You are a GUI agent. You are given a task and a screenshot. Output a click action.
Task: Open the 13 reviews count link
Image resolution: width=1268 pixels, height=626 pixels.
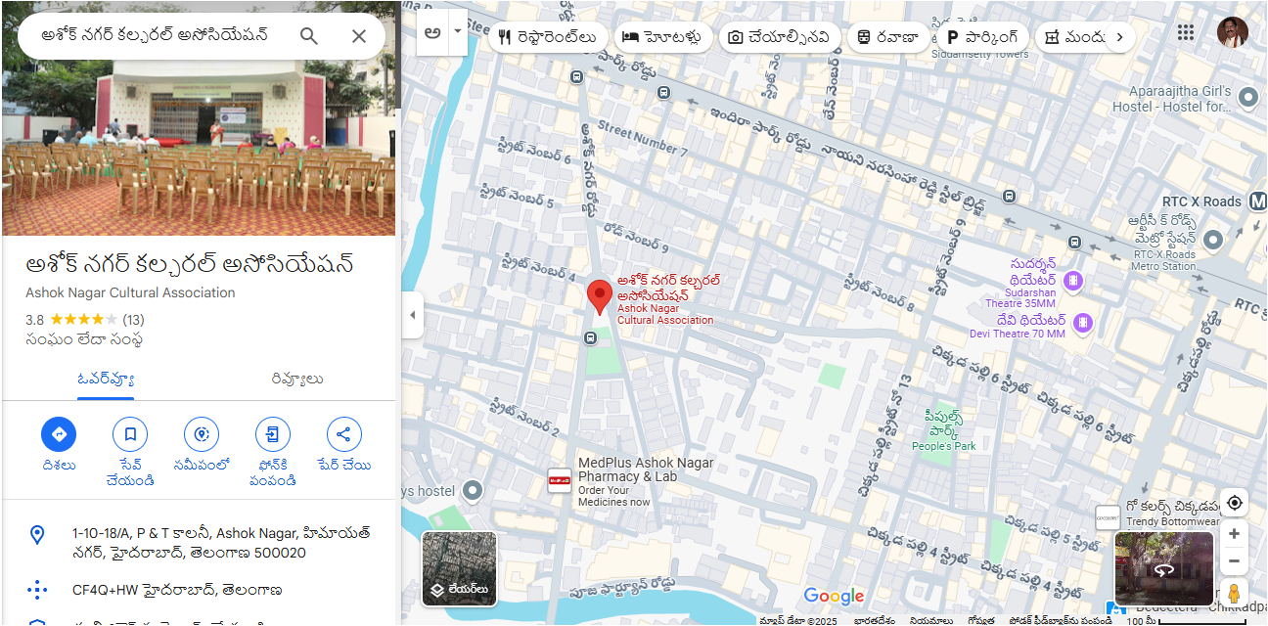point(133,319)
